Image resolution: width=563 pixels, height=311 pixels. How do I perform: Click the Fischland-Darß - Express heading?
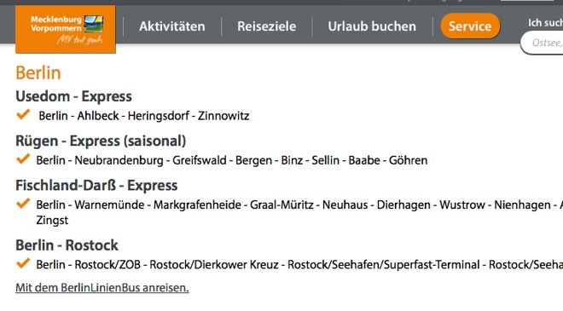[96, 186]
